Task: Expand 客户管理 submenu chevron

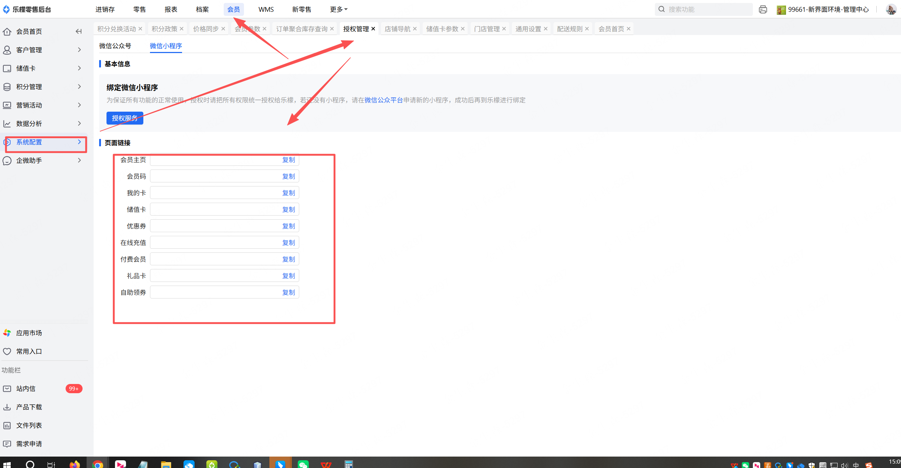Action: [79, 50]
